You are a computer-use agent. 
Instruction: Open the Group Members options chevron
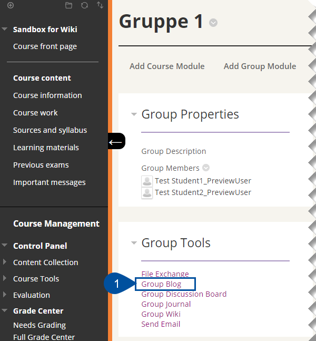click(x=206, y=168)
